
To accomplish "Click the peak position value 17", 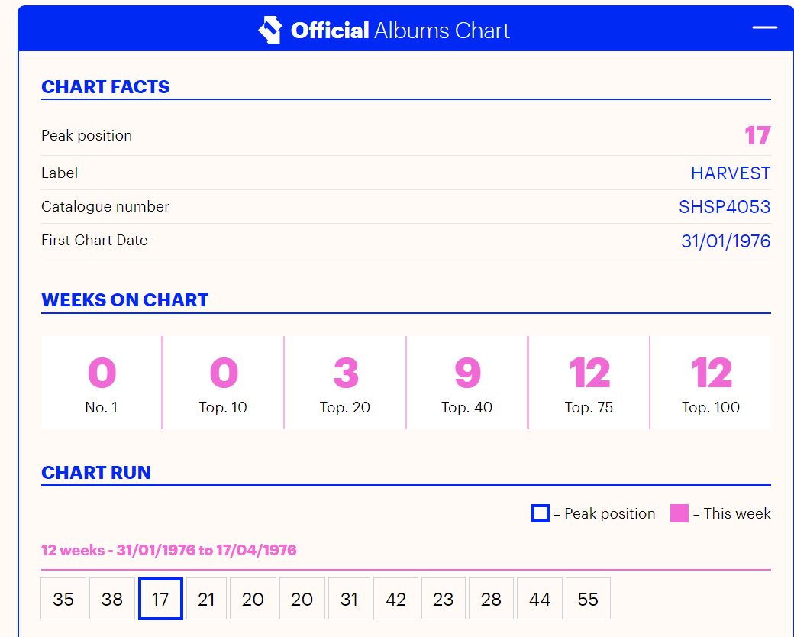I will pos(757,136).
